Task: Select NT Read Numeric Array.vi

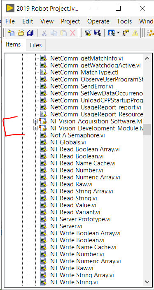Action: pos(85,177)
